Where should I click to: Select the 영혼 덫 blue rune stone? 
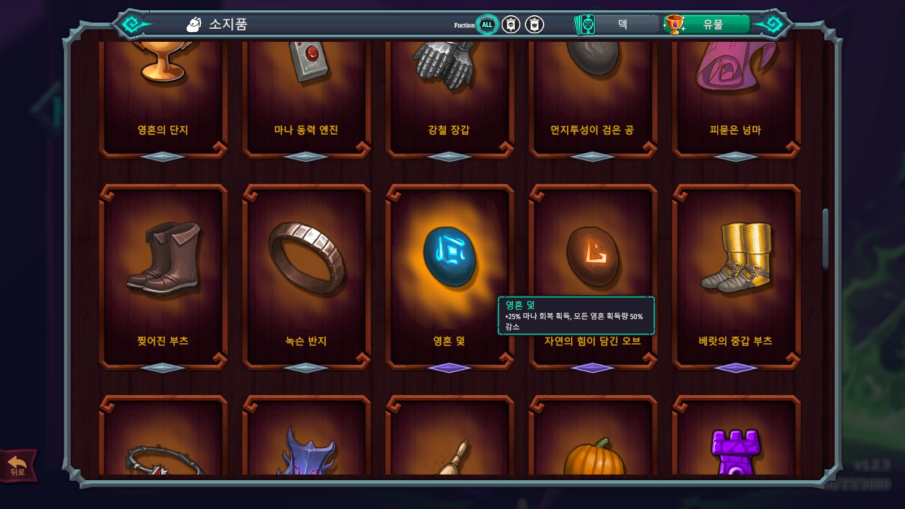click(x=450, y=256)
